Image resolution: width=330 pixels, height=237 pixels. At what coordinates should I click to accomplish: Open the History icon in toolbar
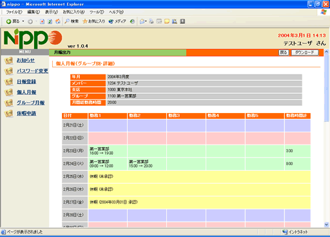[x=132, y=21]
